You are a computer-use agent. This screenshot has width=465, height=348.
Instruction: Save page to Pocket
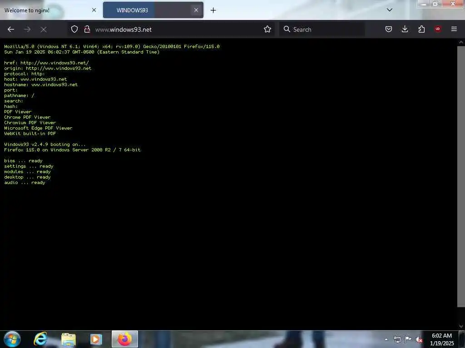[x=389, y=29]
